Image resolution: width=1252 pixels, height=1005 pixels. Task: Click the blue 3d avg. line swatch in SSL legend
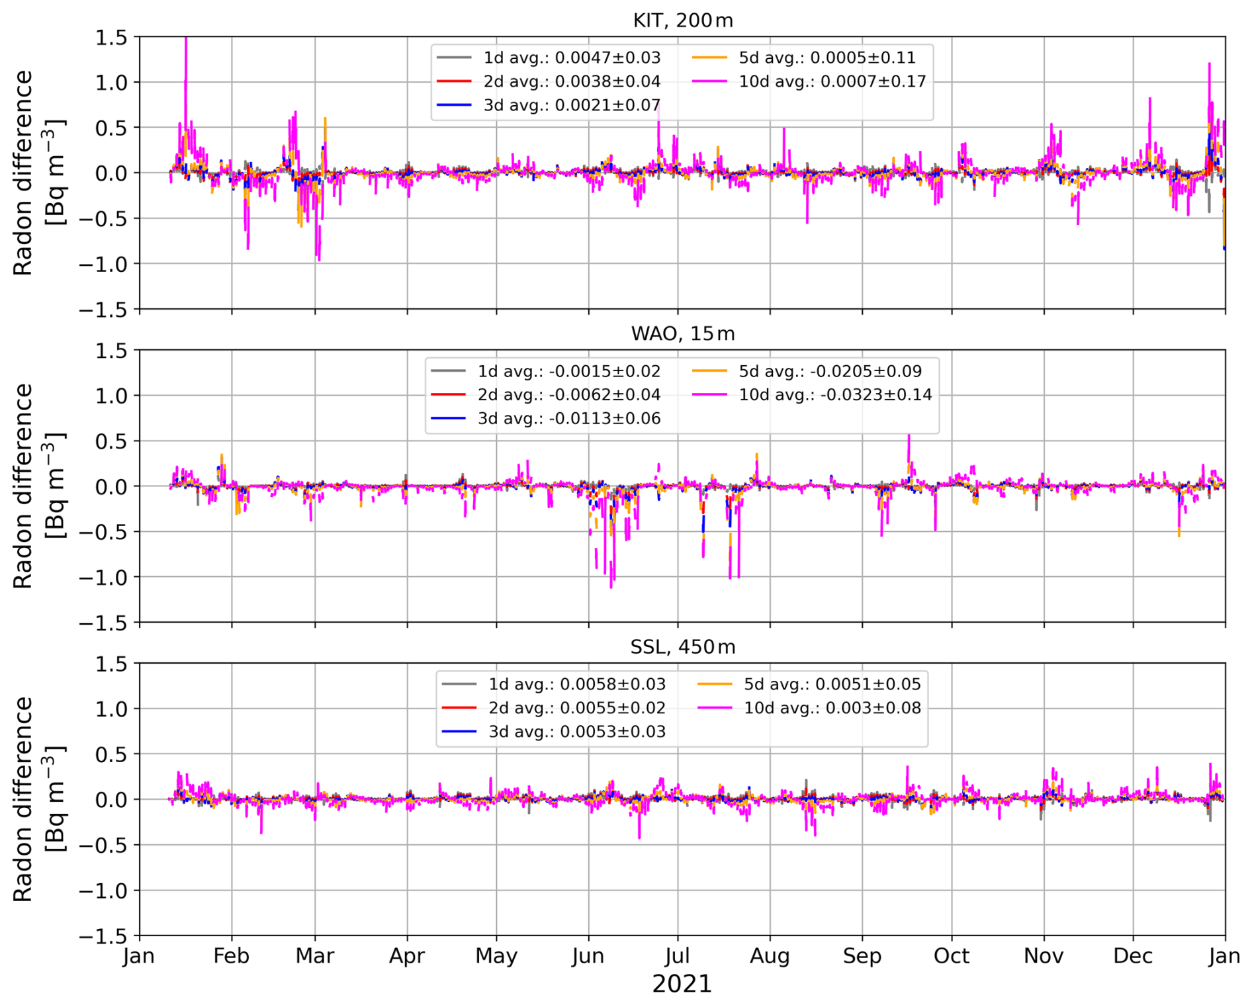459,732
